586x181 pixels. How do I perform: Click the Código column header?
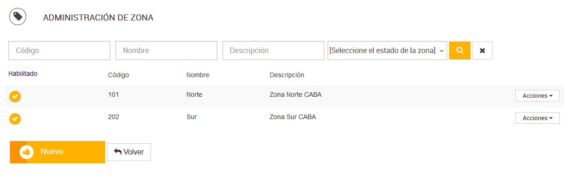(118, 75)
